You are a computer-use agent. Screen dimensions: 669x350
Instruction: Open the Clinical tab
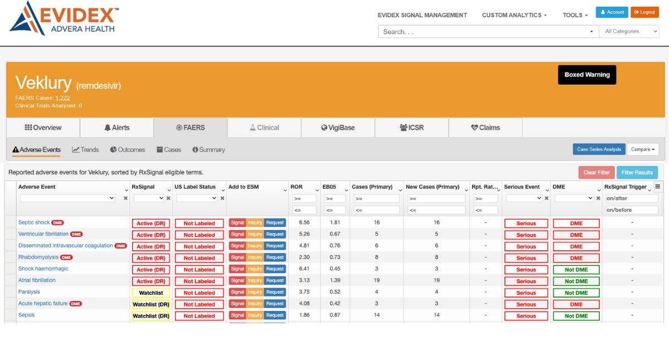[264, 128]
